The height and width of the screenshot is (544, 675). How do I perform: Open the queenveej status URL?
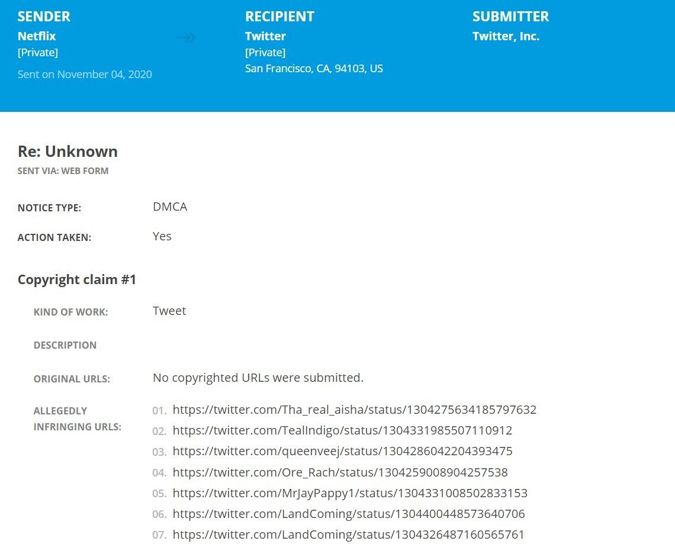[342, 451]
